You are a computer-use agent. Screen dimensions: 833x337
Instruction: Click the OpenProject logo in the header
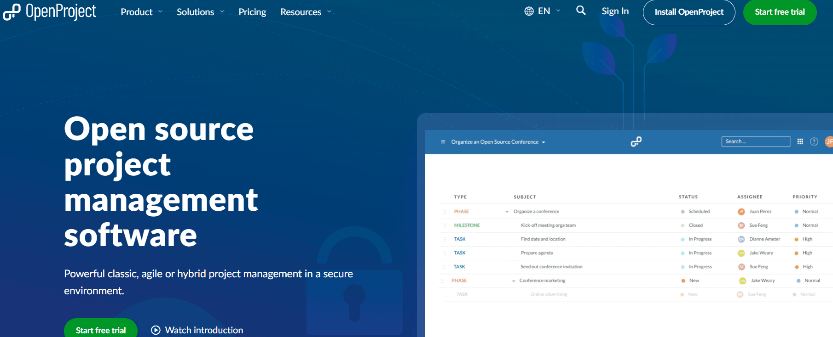tap(50, 11)
